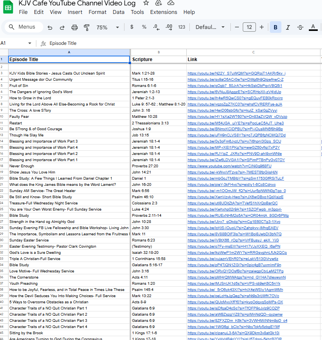The image size is (322, 340).
Task: Click the search Menus box
Action: pos(24,27)
